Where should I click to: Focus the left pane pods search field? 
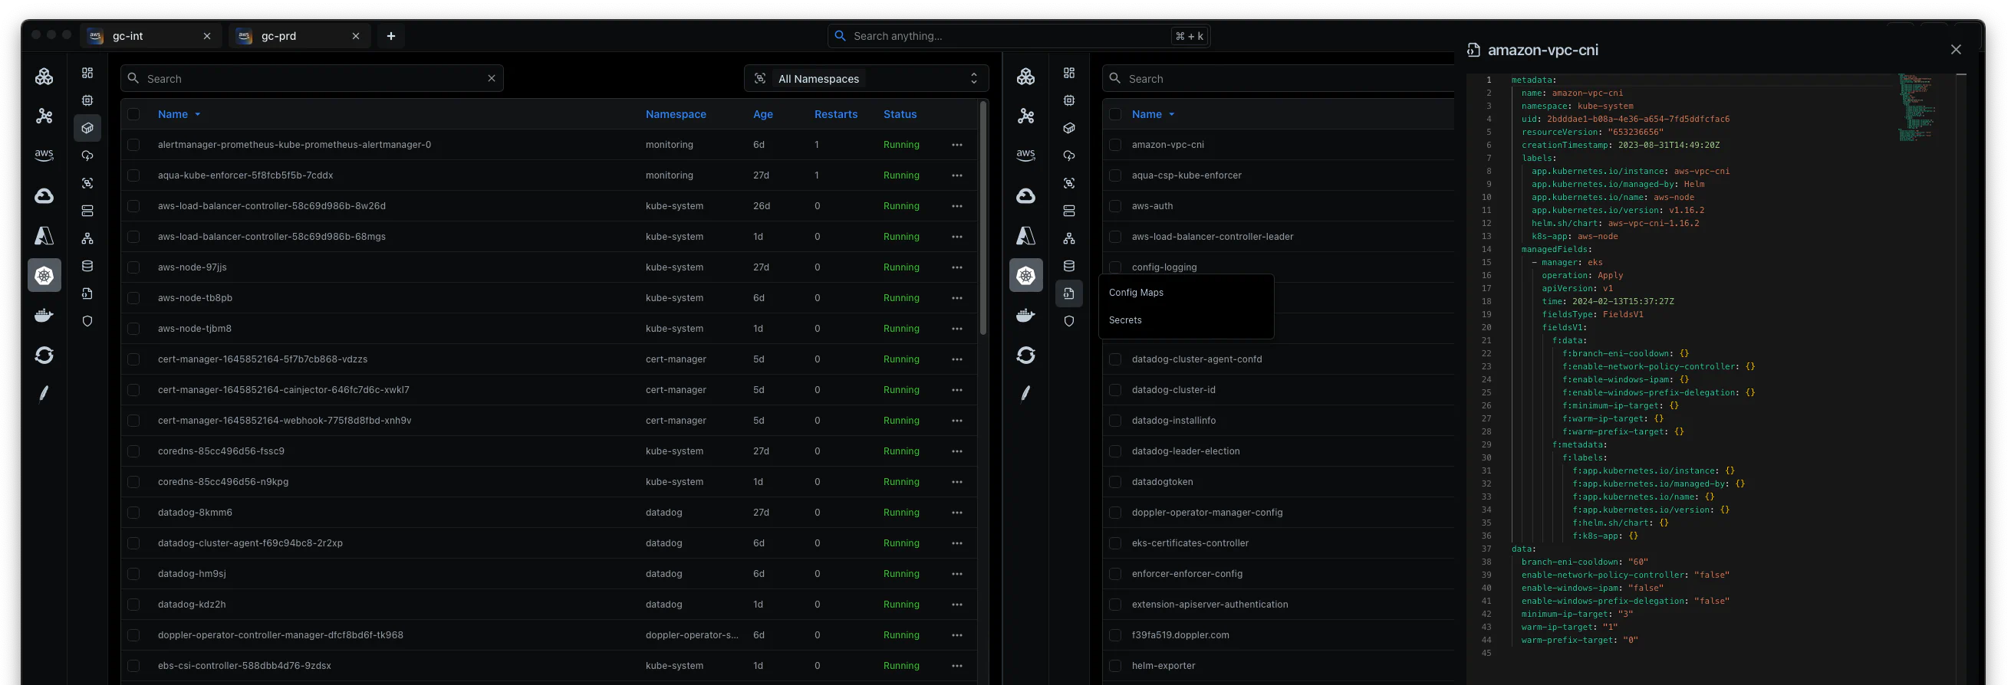click(x=311, y=78)
